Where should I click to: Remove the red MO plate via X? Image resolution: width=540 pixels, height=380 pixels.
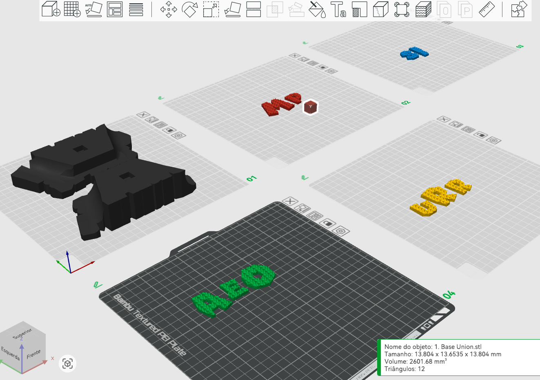(x=295, y=56)
